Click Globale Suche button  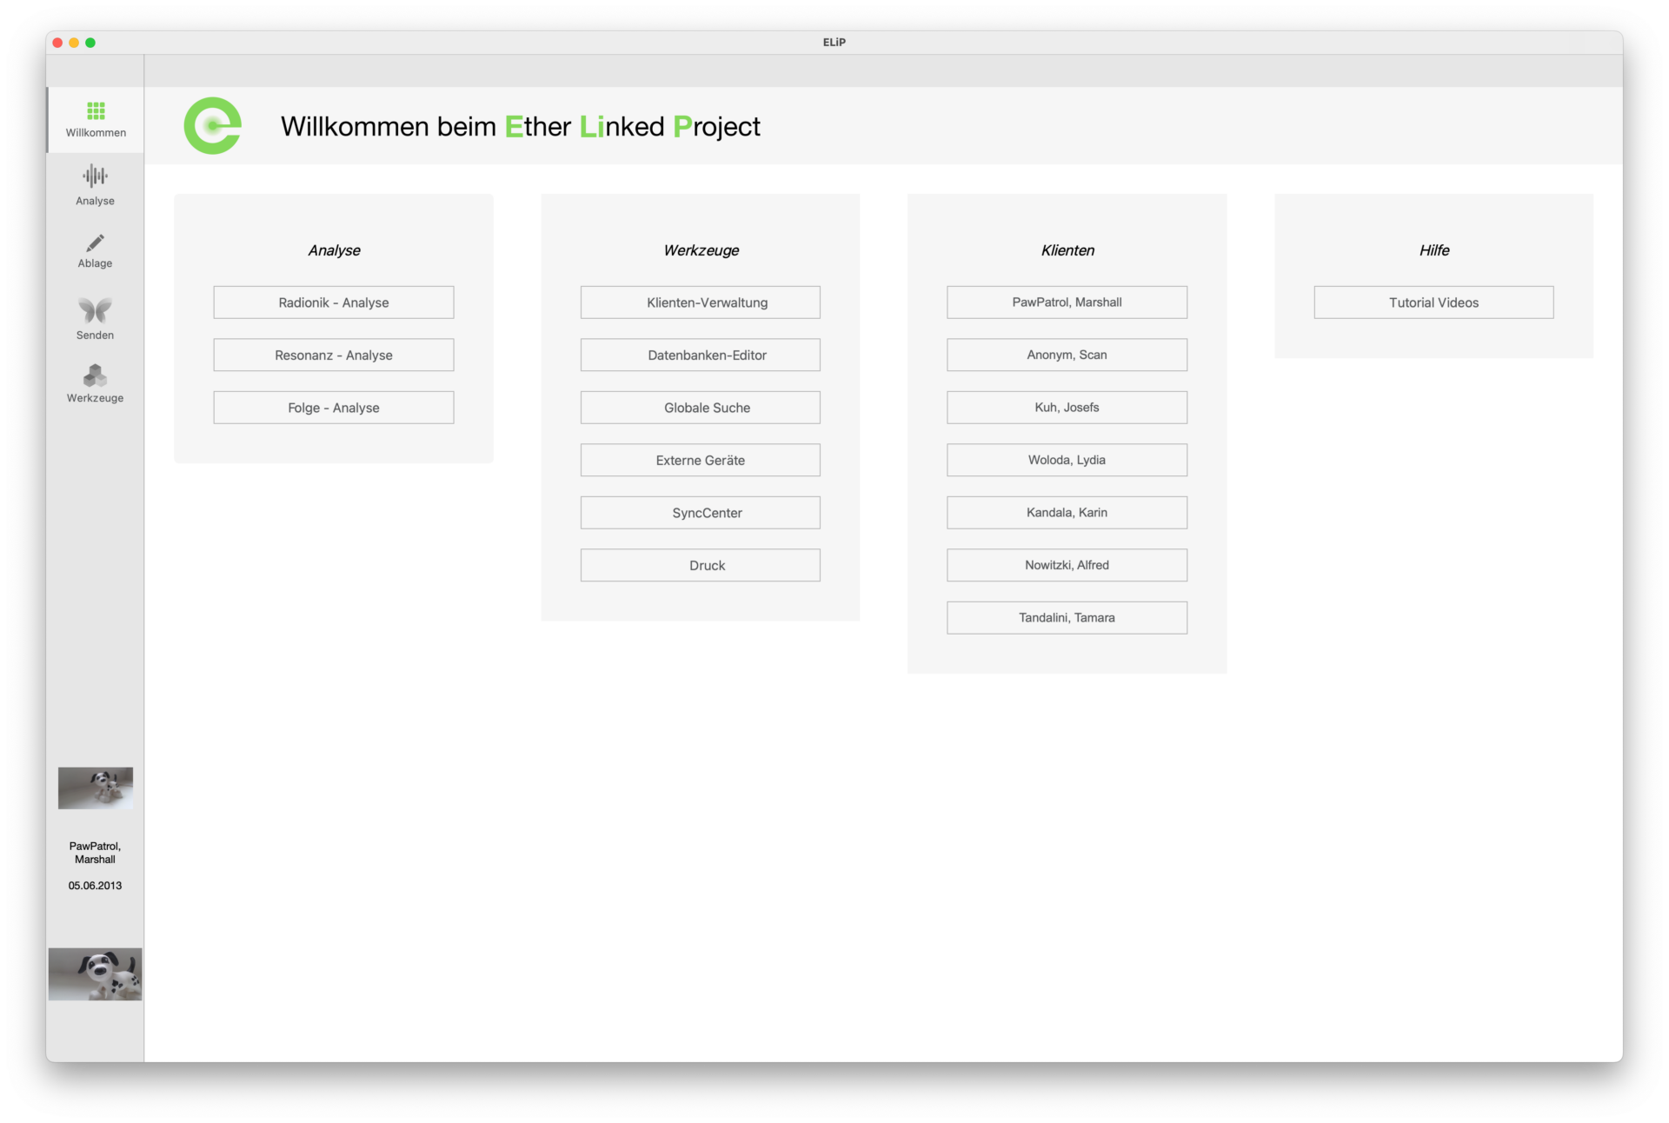click(x=700, y=408)
